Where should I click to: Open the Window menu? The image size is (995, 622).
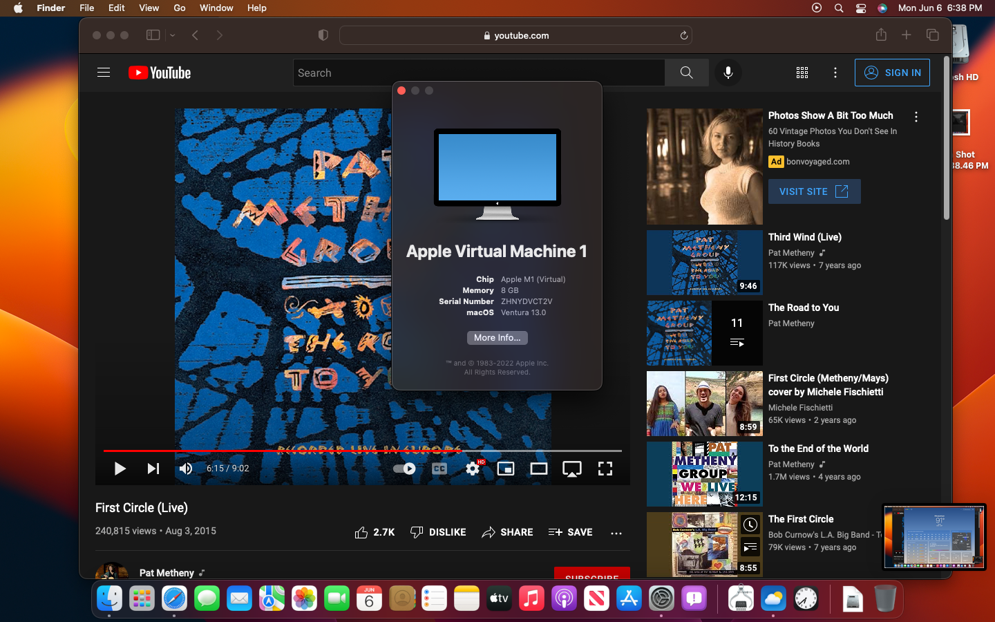pyautogui.click(x=216, y=8)
